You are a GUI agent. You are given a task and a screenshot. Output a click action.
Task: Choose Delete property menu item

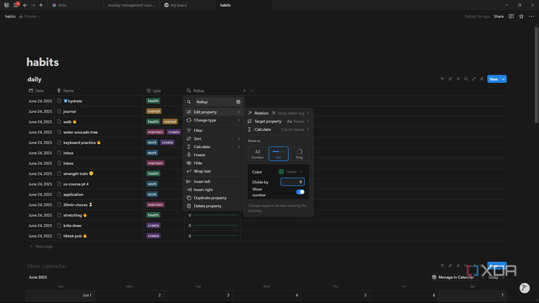point(213,206)
